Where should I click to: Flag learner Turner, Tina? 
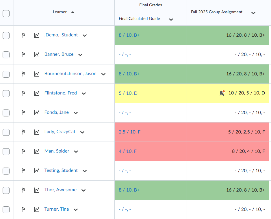[x=23, y=209]
